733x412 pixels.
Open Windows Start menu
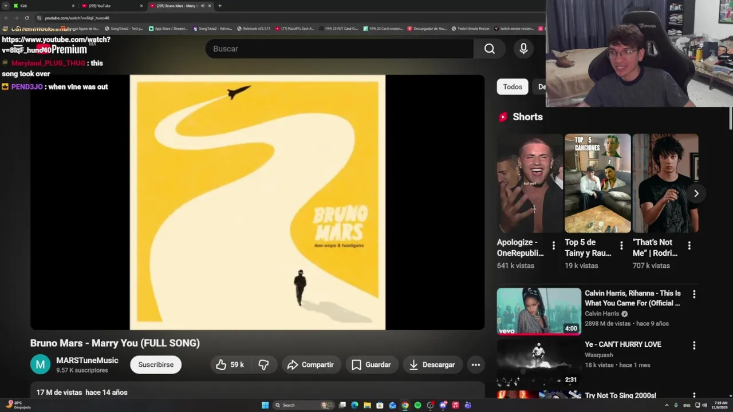pyautogui.click(x=265, y=405)
